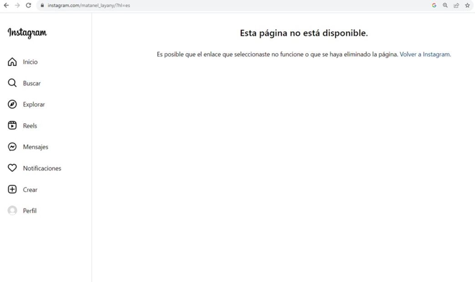The width and height of the screenshot is (475, 282).
Task: Click the share icon next to the bookmark star
Action: pos(456,5)
